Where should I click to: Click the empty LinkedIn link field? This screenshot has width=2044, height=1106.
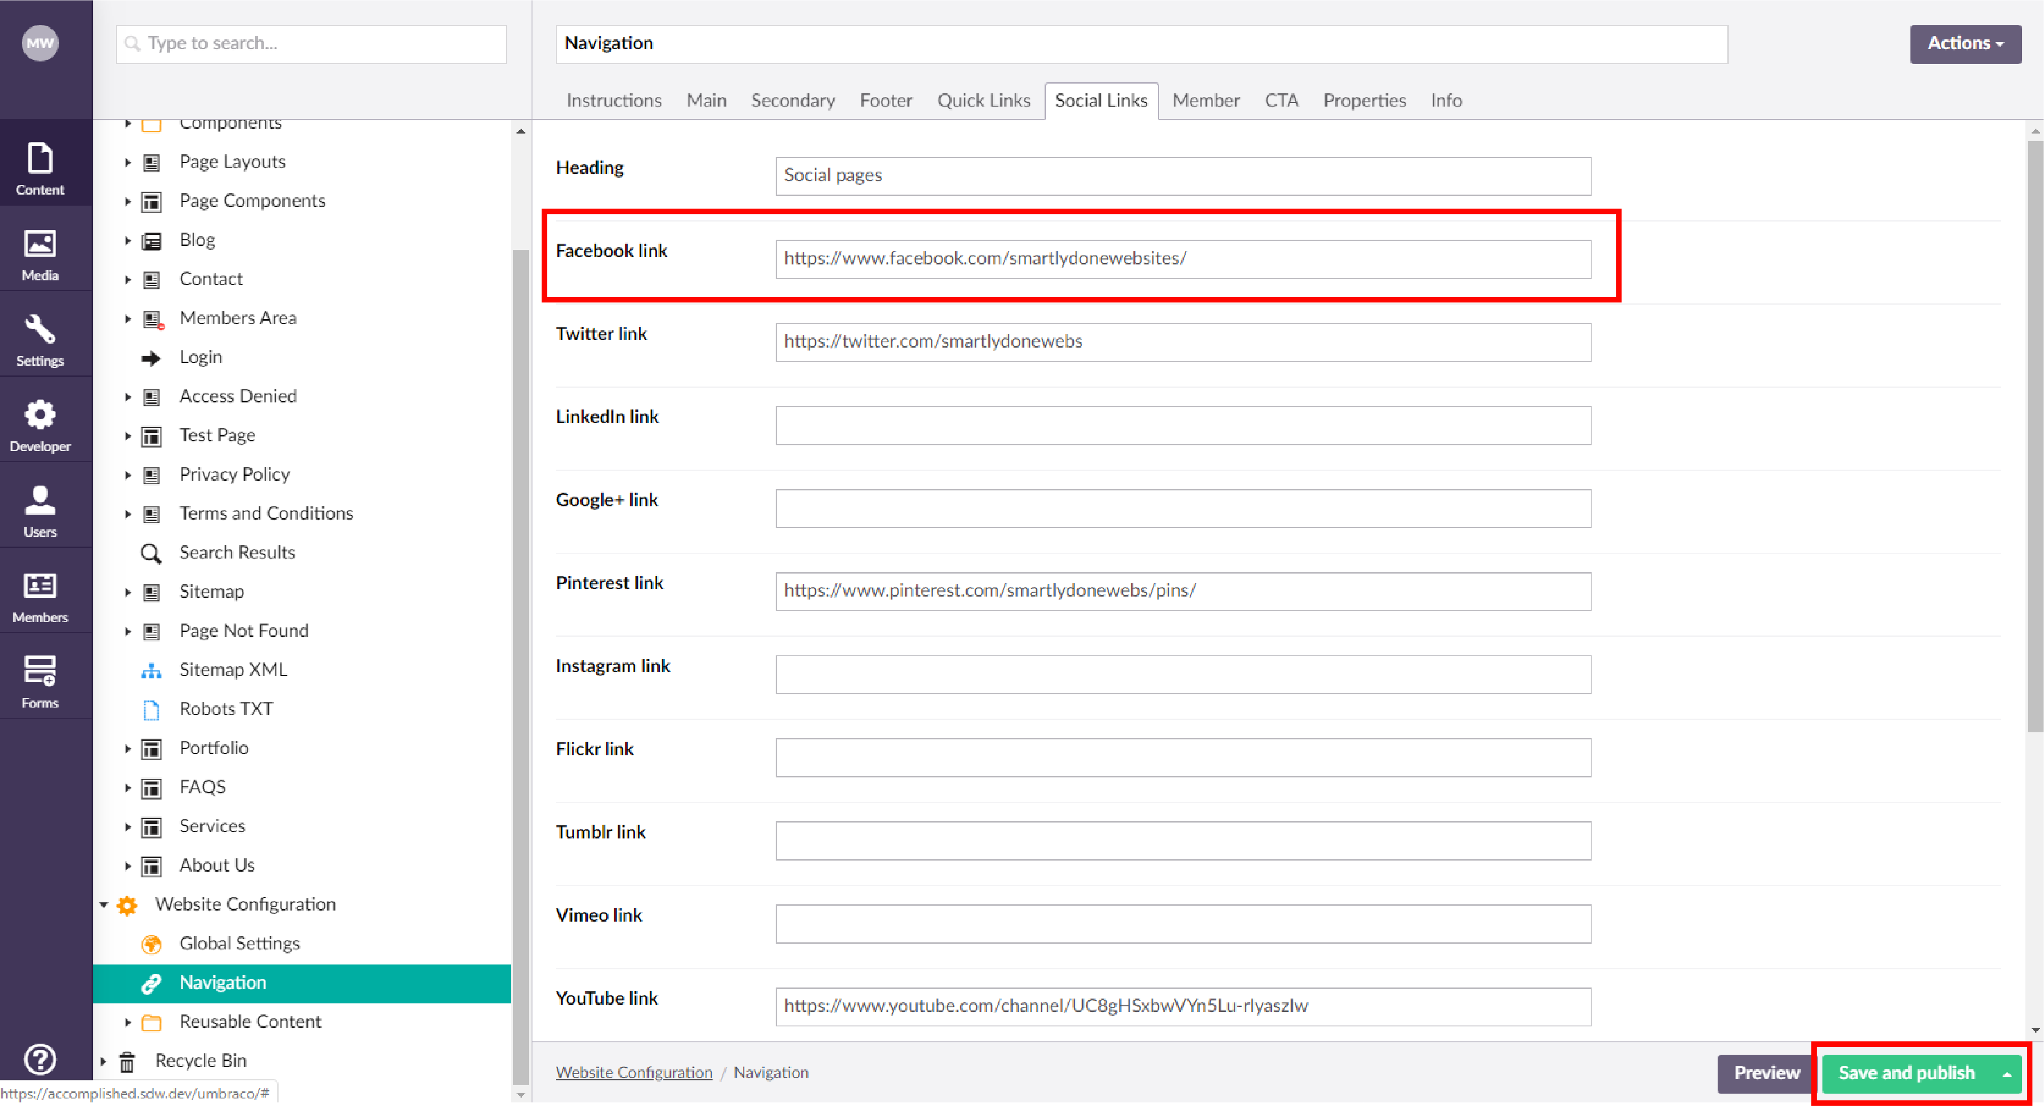click(1182, 425)
